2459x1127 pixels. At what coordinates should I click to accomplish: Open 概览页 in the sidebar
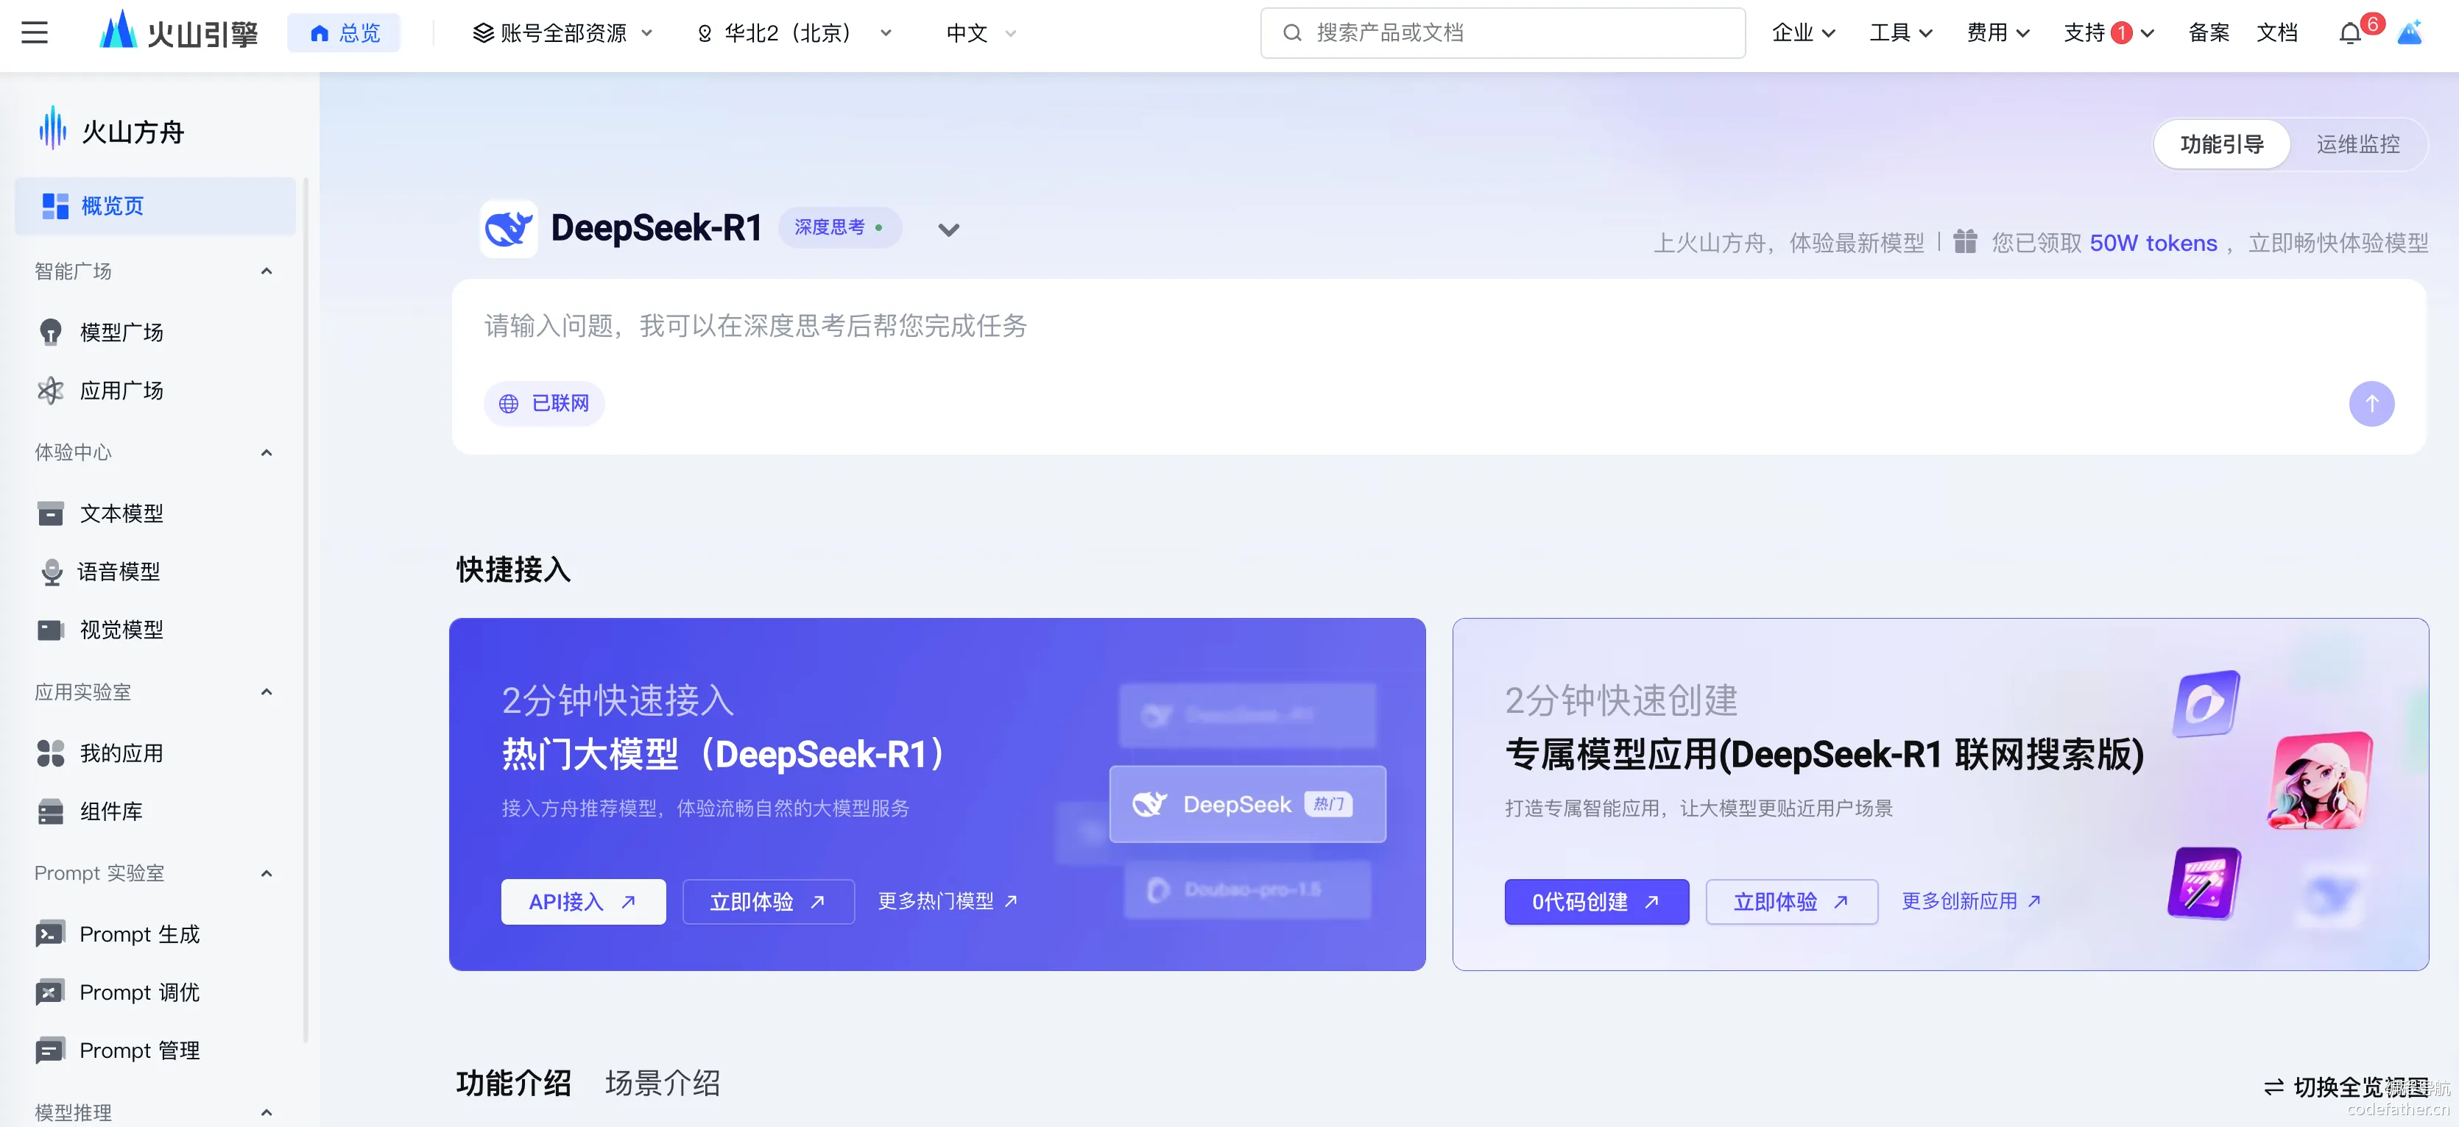coord(155,206)
